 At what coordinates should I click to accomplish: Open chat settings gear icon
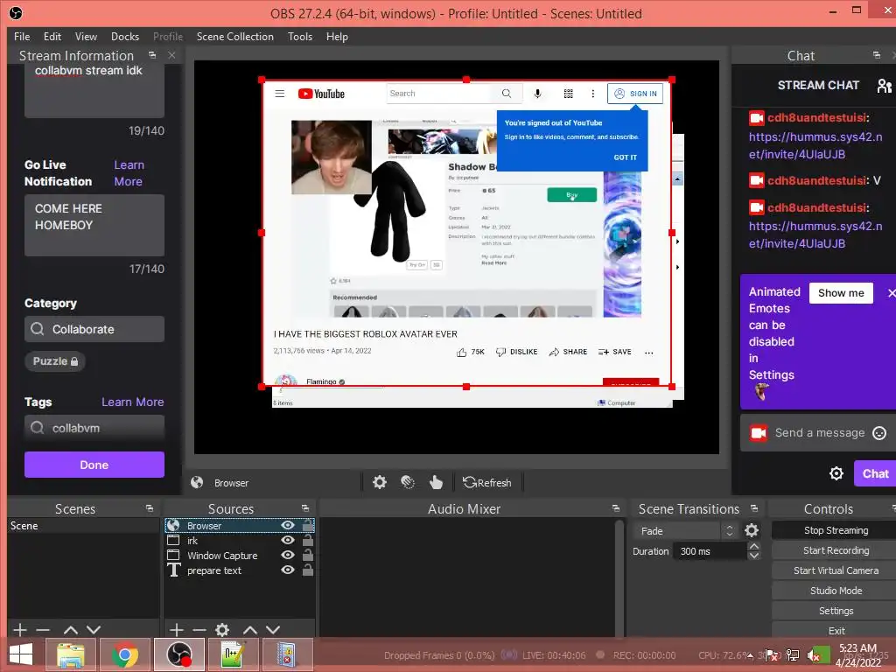(x=836, y=473)
